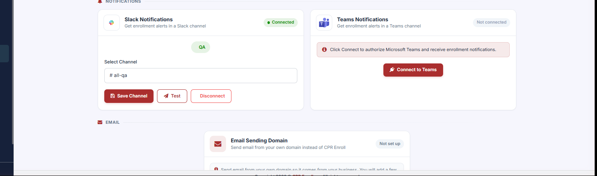The image size is (597, 176).
Task: Click the Slack logo icon
Action: (112, 22)
